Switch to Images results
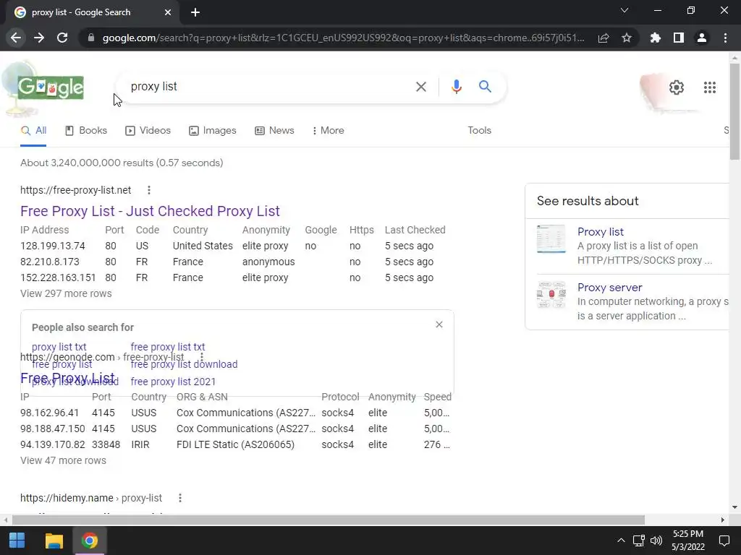Viewport: 741px width, 555px height. (x=213, y=131)
